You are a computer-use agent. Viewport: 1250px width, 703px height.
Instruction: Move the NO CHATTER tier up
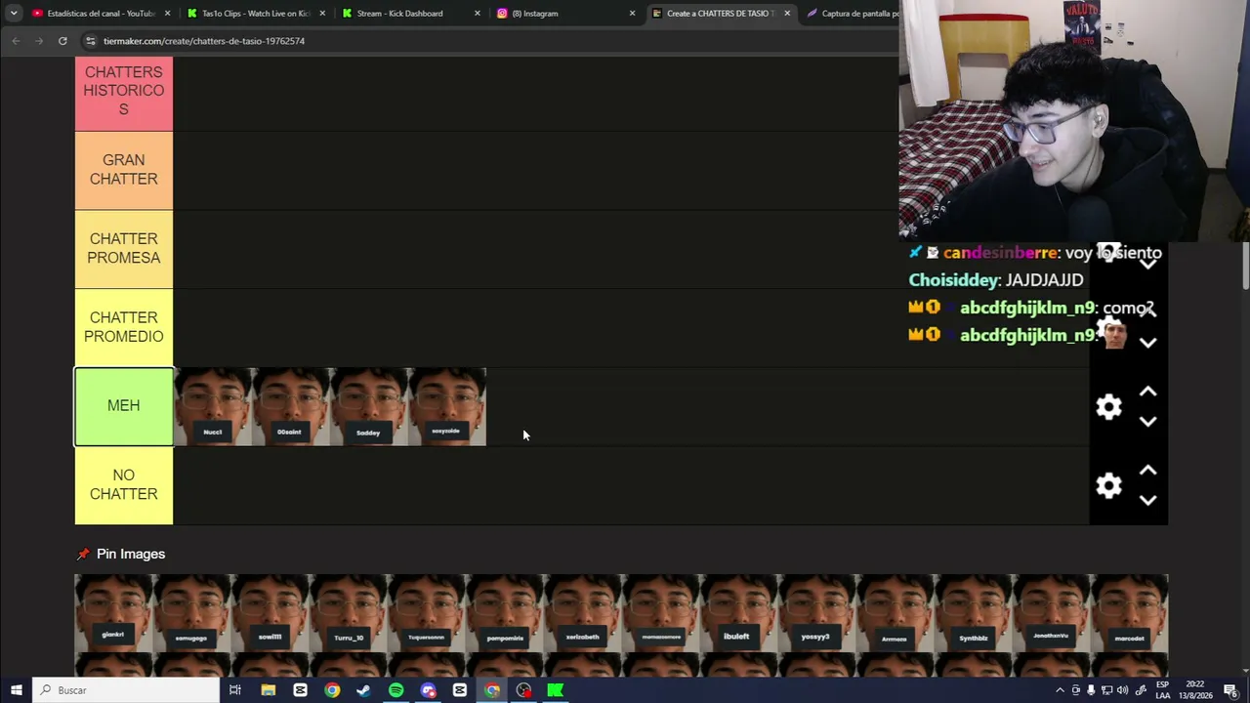point(1147,471)
